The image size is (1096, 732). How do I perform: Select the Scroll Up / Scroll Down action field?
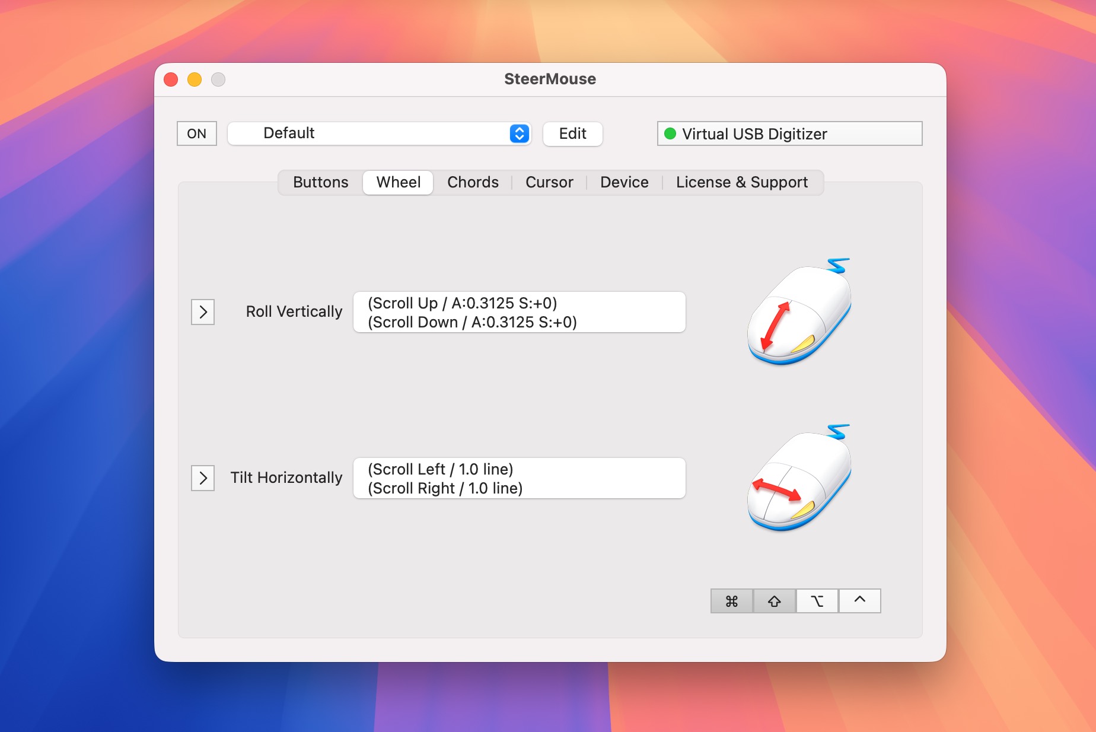click(x=520, y=312)
